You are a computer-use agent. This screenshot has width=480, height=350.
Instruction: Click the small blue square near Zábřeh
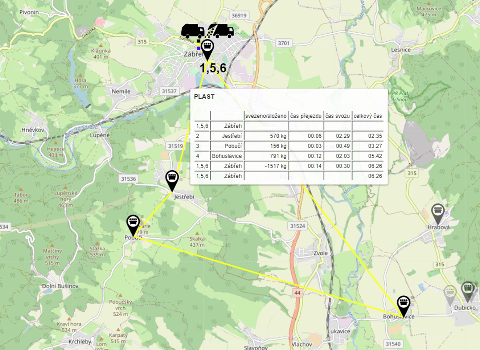(x=198, y=48)
